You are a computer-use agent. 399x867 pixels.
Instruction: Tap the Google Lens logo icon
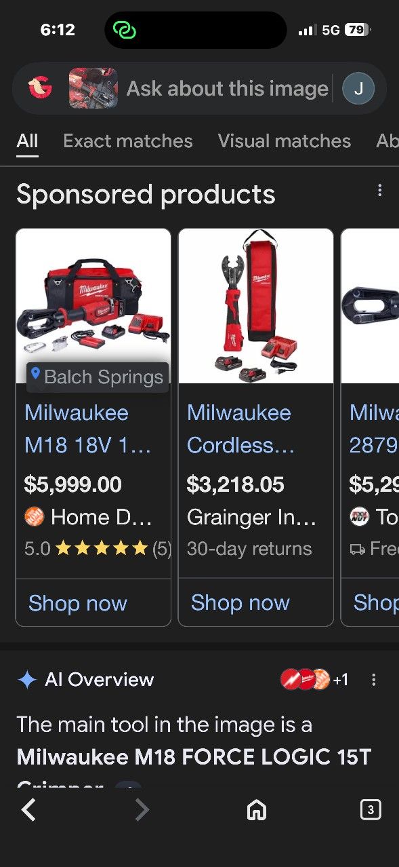[40, 88]
